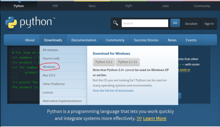Click the Learn More link

point(155,118)
